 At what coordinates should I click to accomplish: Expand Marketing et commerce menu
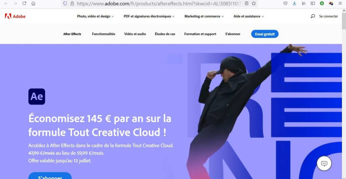tap(204, 16)
